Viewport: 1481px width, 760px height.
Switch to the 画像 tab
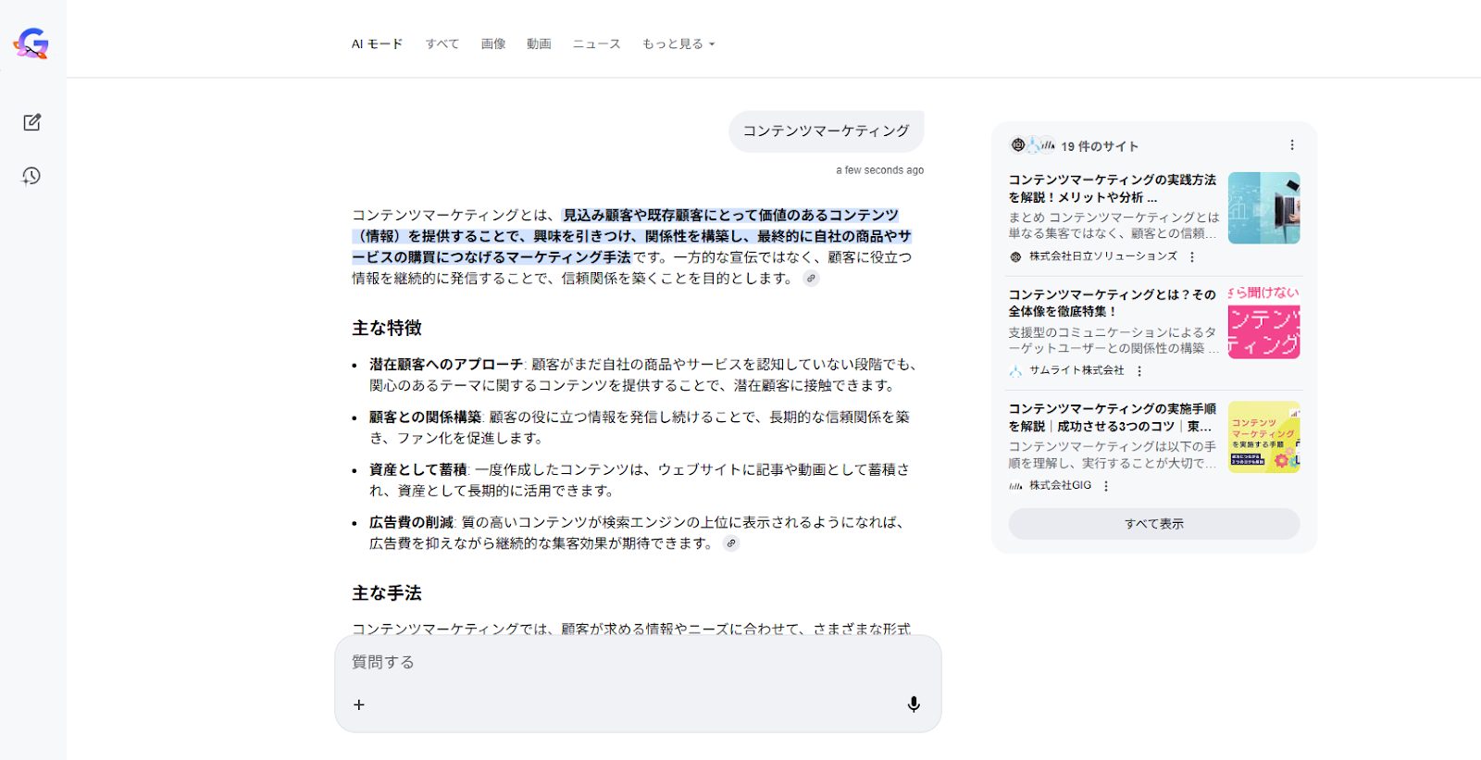click(493, 44)
